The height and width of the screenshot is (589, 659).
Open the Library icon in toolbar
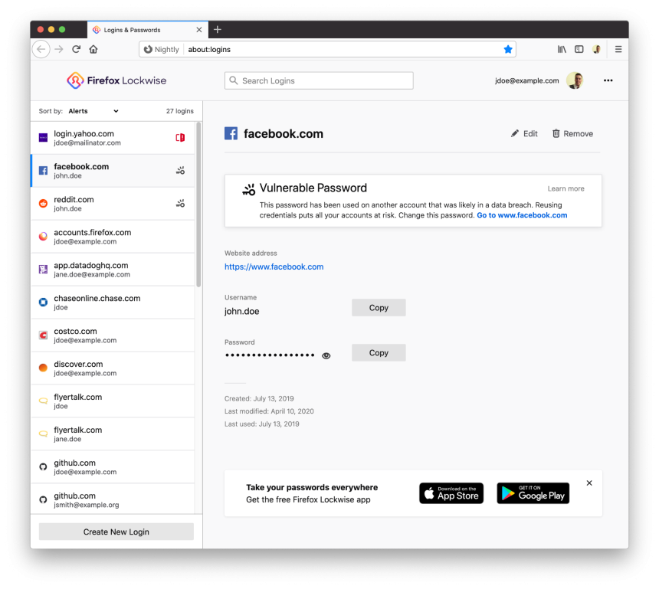[x=562, y=49]
